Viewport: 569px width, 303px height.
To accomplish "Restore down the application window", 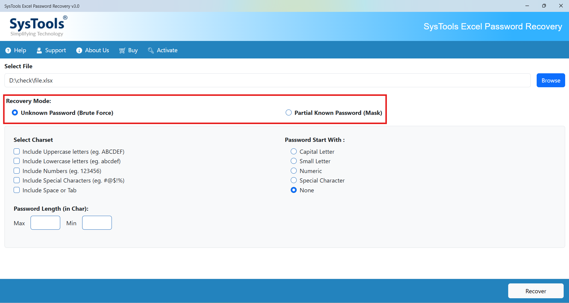I will [544, 6].
